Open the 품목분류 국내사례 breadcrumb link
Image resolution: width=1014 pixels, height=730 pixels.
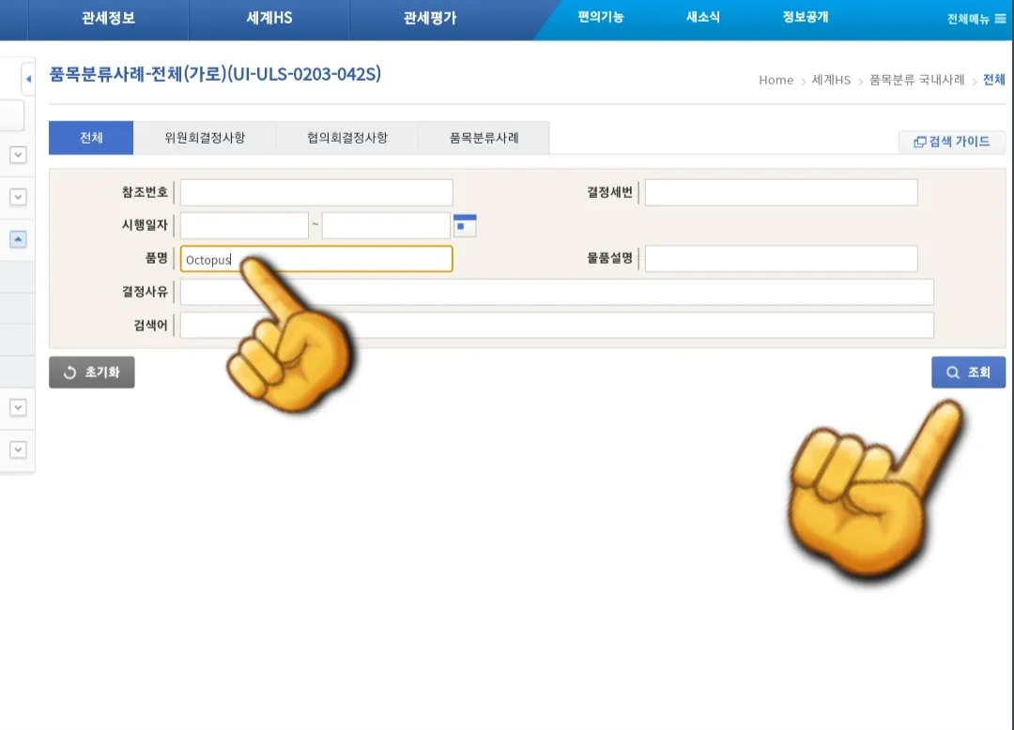[x=915, y=81]
